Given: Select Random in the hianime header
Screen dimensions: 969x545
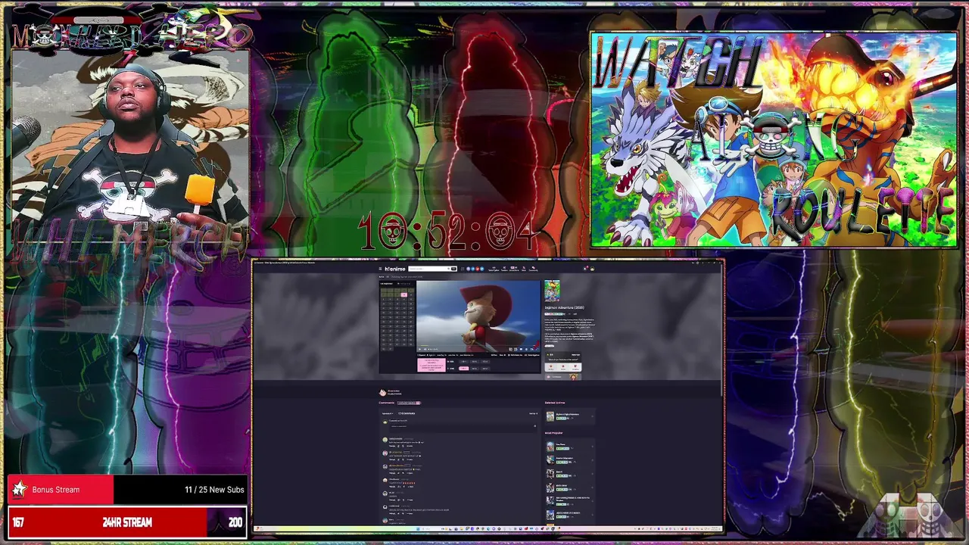Looking at the screenshot, I should tap(504, 269).
